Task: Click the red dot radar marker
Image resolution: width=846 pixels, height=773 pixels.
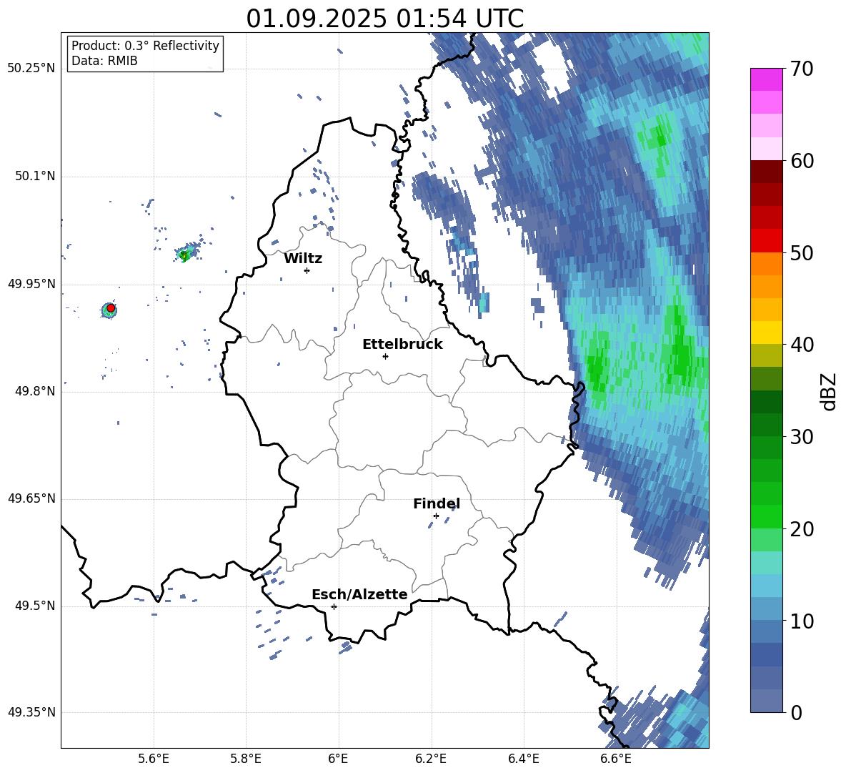Action: coord(111,307)
